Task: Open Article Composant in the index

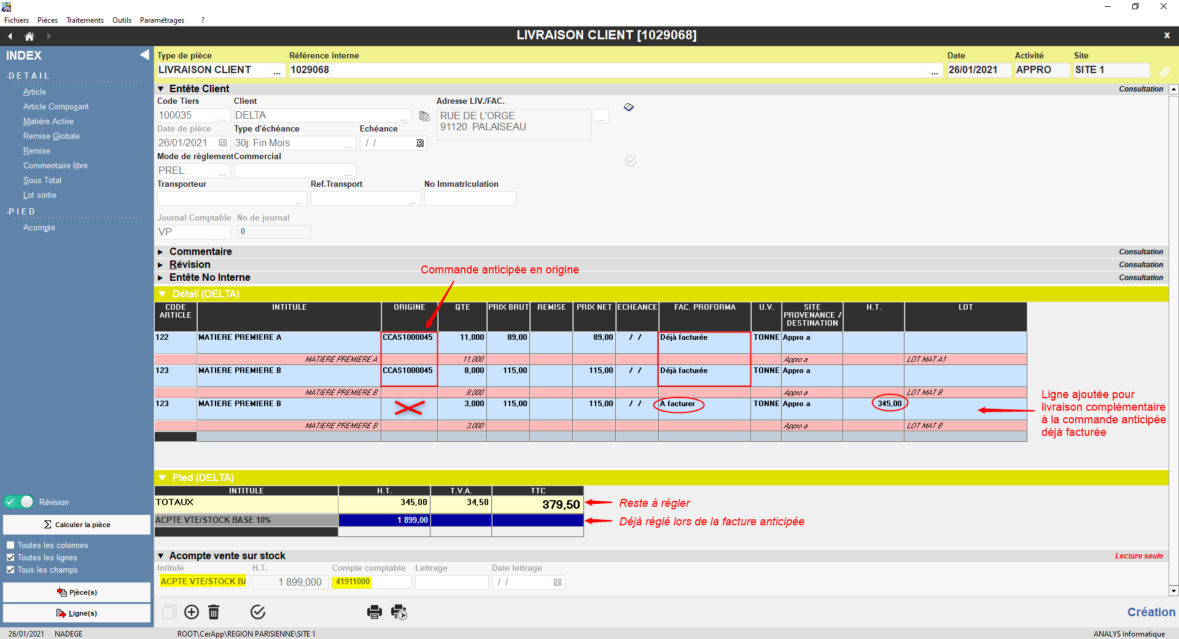Action: coord(56,106)
